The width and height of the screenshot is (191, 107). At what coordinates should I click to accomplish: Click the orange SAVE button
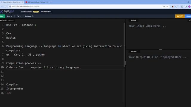(x=180, y=16)
